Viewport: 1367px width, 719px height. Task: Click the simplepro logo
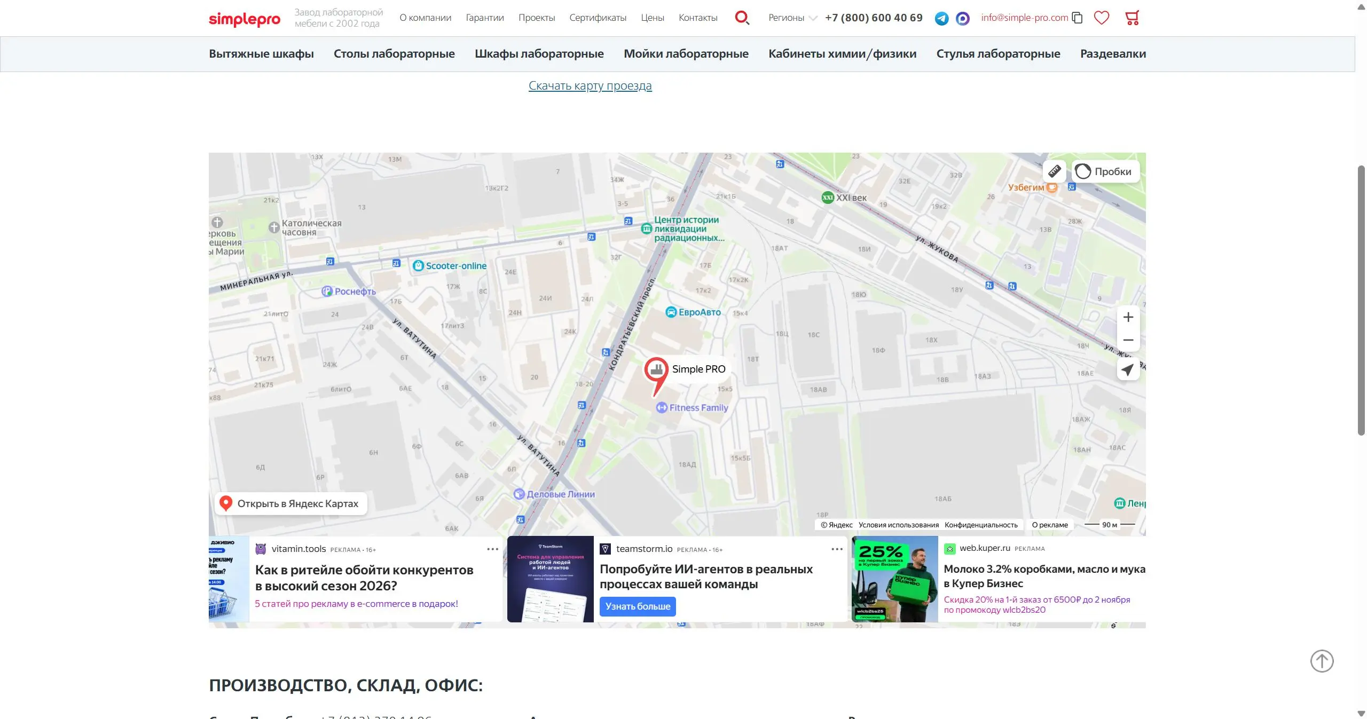(244, 19)
